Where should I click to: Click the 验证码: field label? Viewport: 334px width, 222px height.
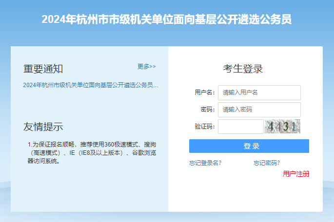pyautogui.click(x=204, y=127)
